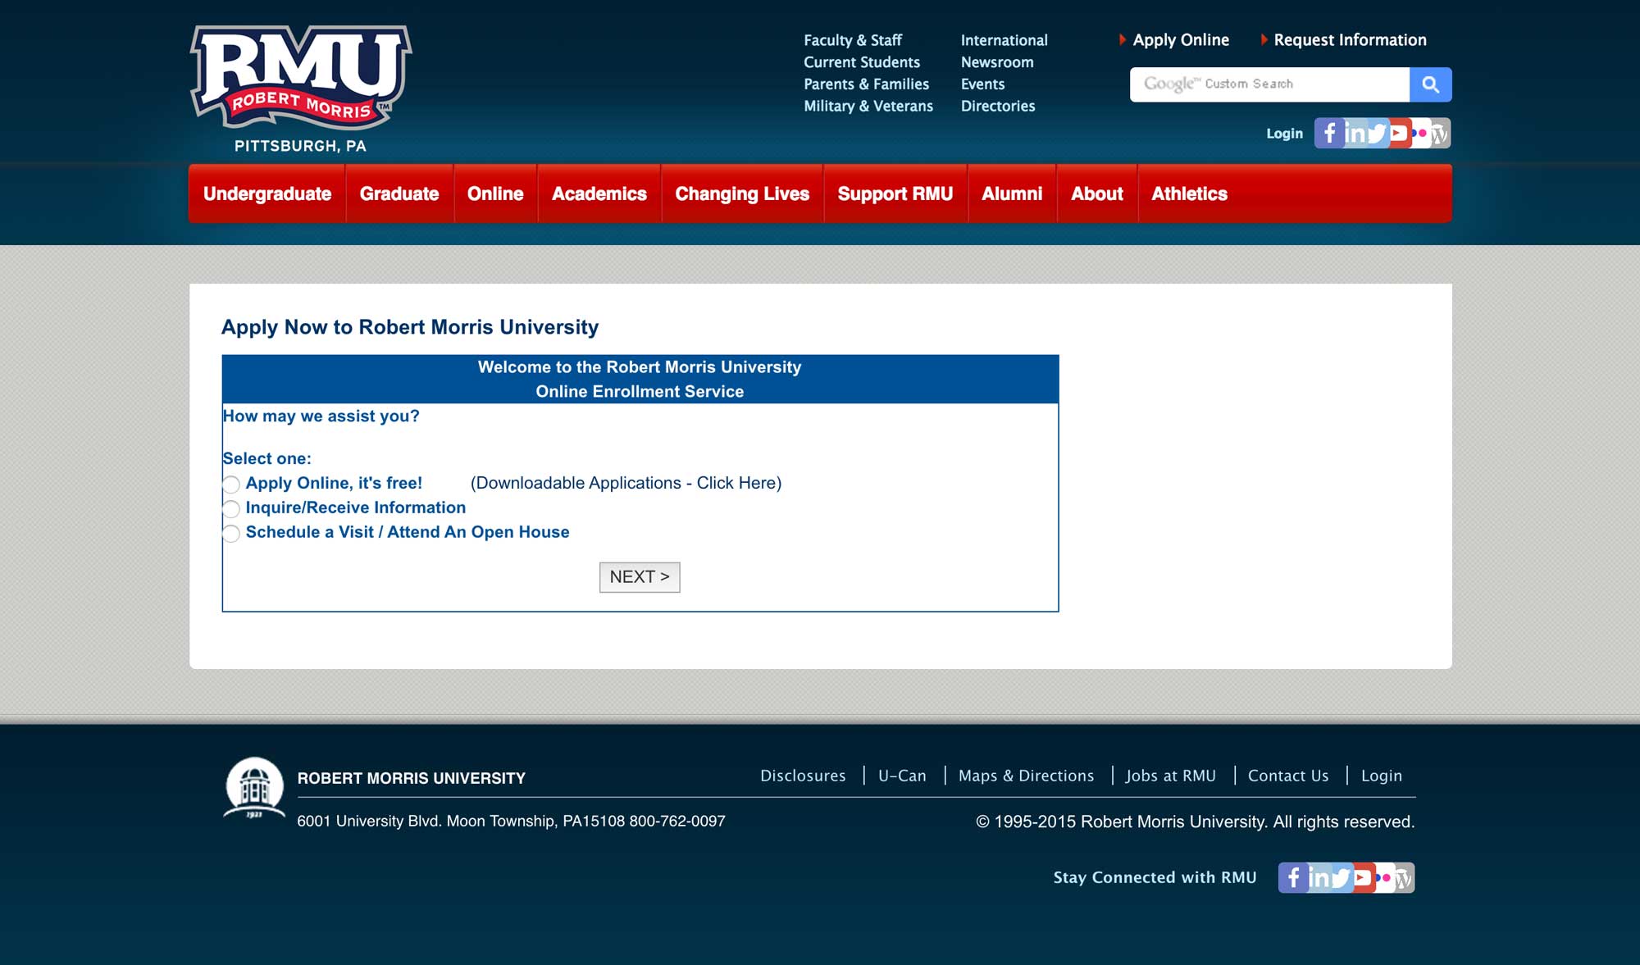This screenshot has height=965, width=1640.
Task: Open the Academics navigation menu
Action: [599, 193]
